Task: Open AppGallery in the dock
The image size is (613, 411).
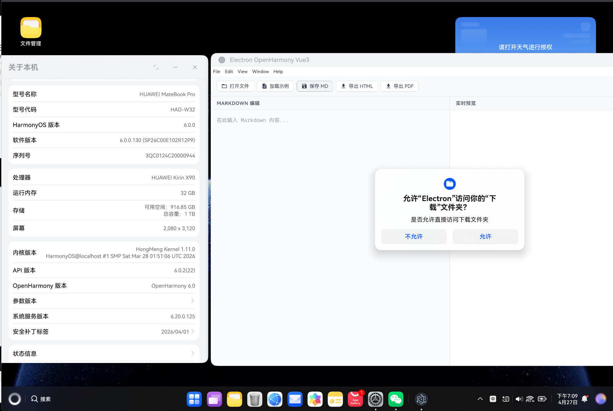Action: point(355,399)
